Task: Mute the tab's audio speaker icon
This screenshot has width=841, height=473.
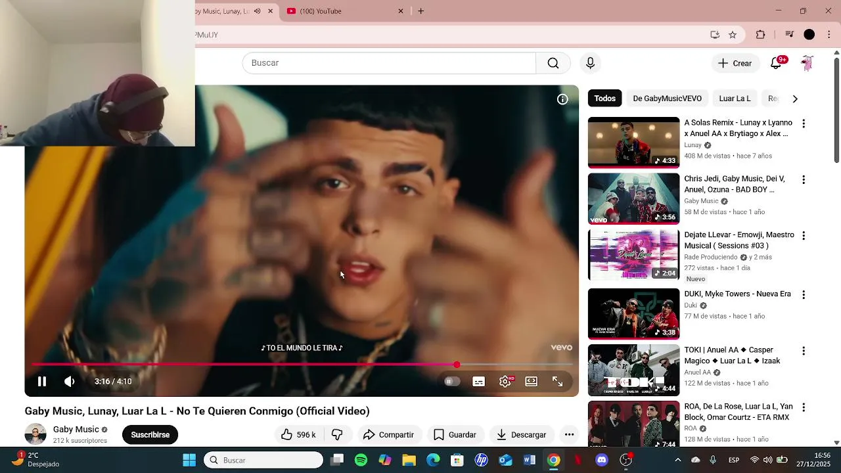Action: tap(257, 11)
